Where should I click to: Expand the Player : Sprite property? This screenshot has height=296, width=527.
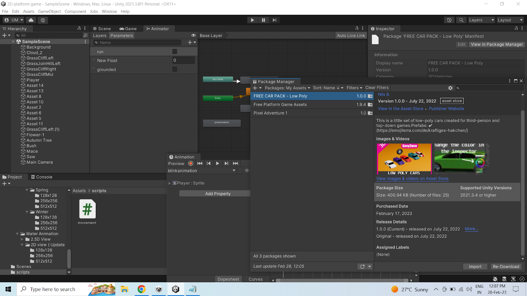[170, 183]
